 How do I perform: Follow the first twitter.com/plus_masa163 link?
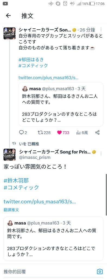[x=48, y=78]
